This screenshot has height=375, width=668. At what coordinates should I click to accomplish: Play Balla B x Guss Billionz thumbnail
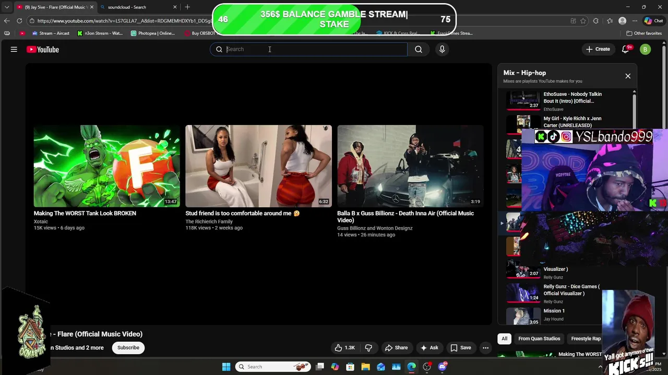coord(410,166)
